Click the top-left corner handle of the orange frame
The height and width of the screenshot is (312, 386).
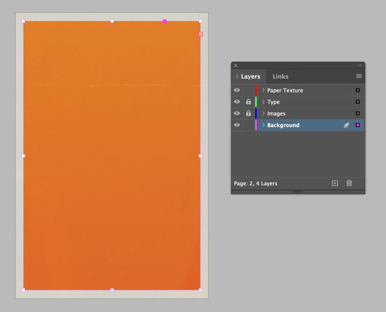coord(23,21)
